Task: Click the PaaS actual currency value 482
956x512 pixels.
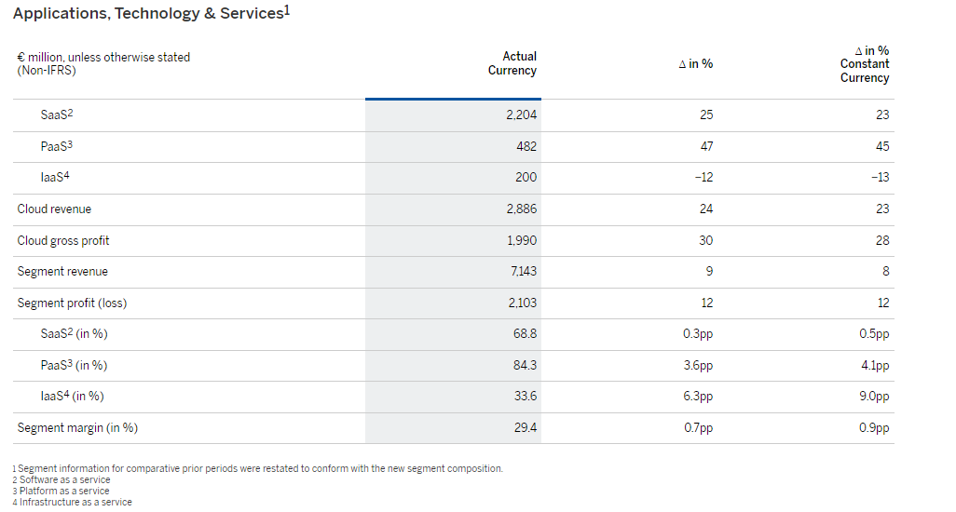Action: coord(526,147)
